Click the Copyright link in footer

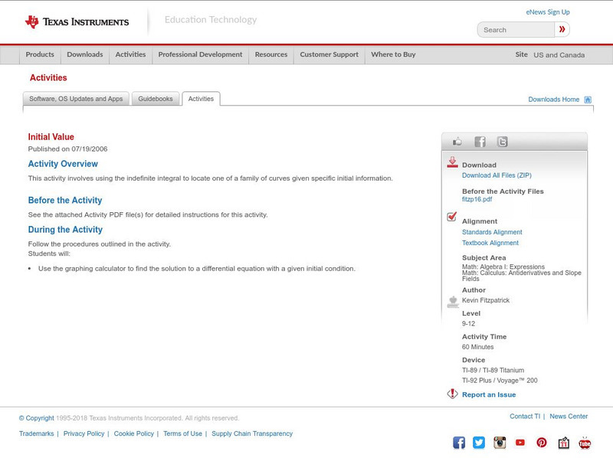point(36,418)
